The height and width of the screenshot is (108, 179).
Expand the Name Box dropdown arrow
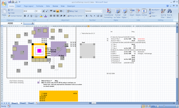[x=21, y=23]
